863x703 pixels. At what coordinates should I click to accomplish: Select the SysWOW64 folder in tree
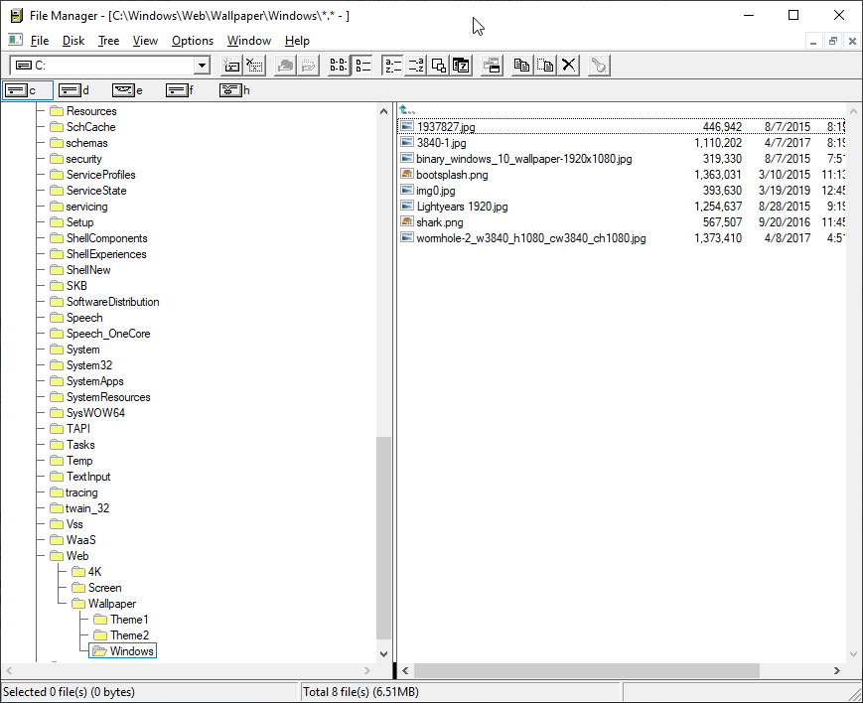click(x=95, y=413)
